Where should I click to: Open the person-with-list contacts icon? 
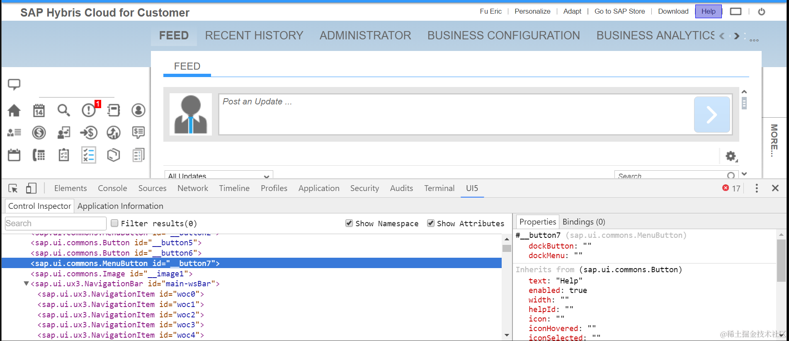click(x=14, y=133)
